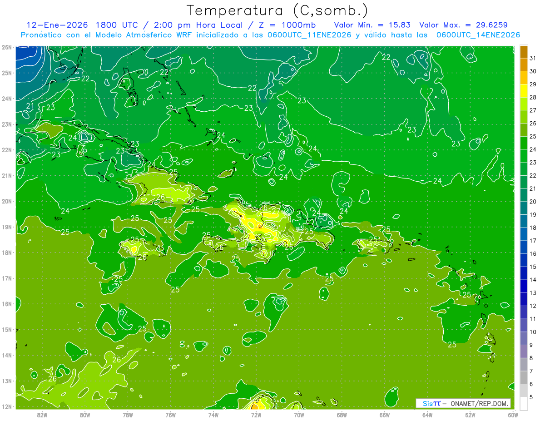
Task: Click color scale label 13
Action: coord(533,293)
